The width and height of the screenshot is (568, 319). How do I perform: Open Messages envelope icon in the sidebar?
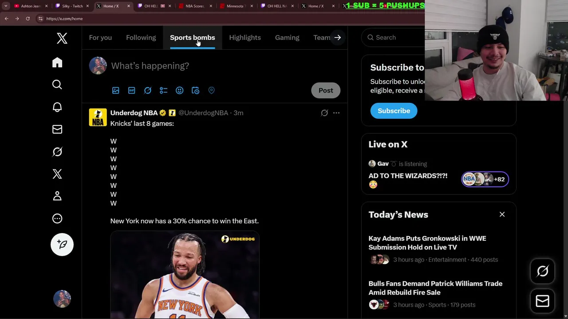click(x=57, y=129)
